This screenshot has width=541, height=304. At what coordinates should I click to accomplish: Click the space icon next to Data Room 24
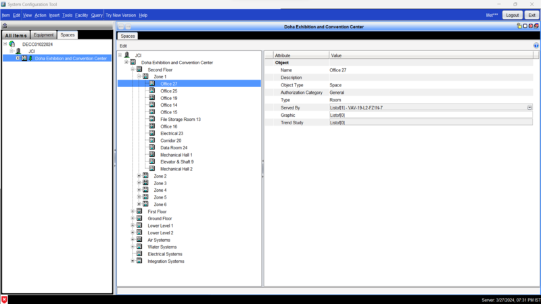click(x=152, y=148)
